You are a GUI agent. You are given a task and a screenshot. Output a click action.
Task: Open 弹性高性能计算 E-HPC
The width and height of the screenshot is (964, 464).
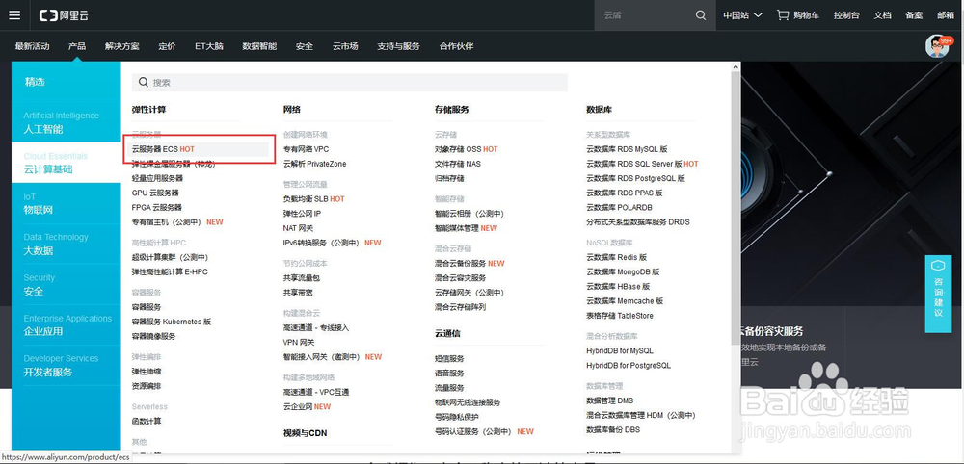coord(170,271)
